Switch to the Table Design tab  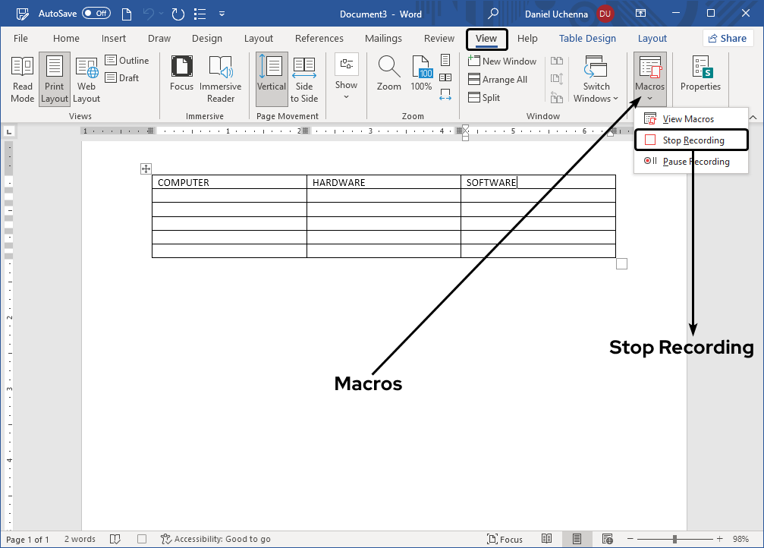(586, 38)
